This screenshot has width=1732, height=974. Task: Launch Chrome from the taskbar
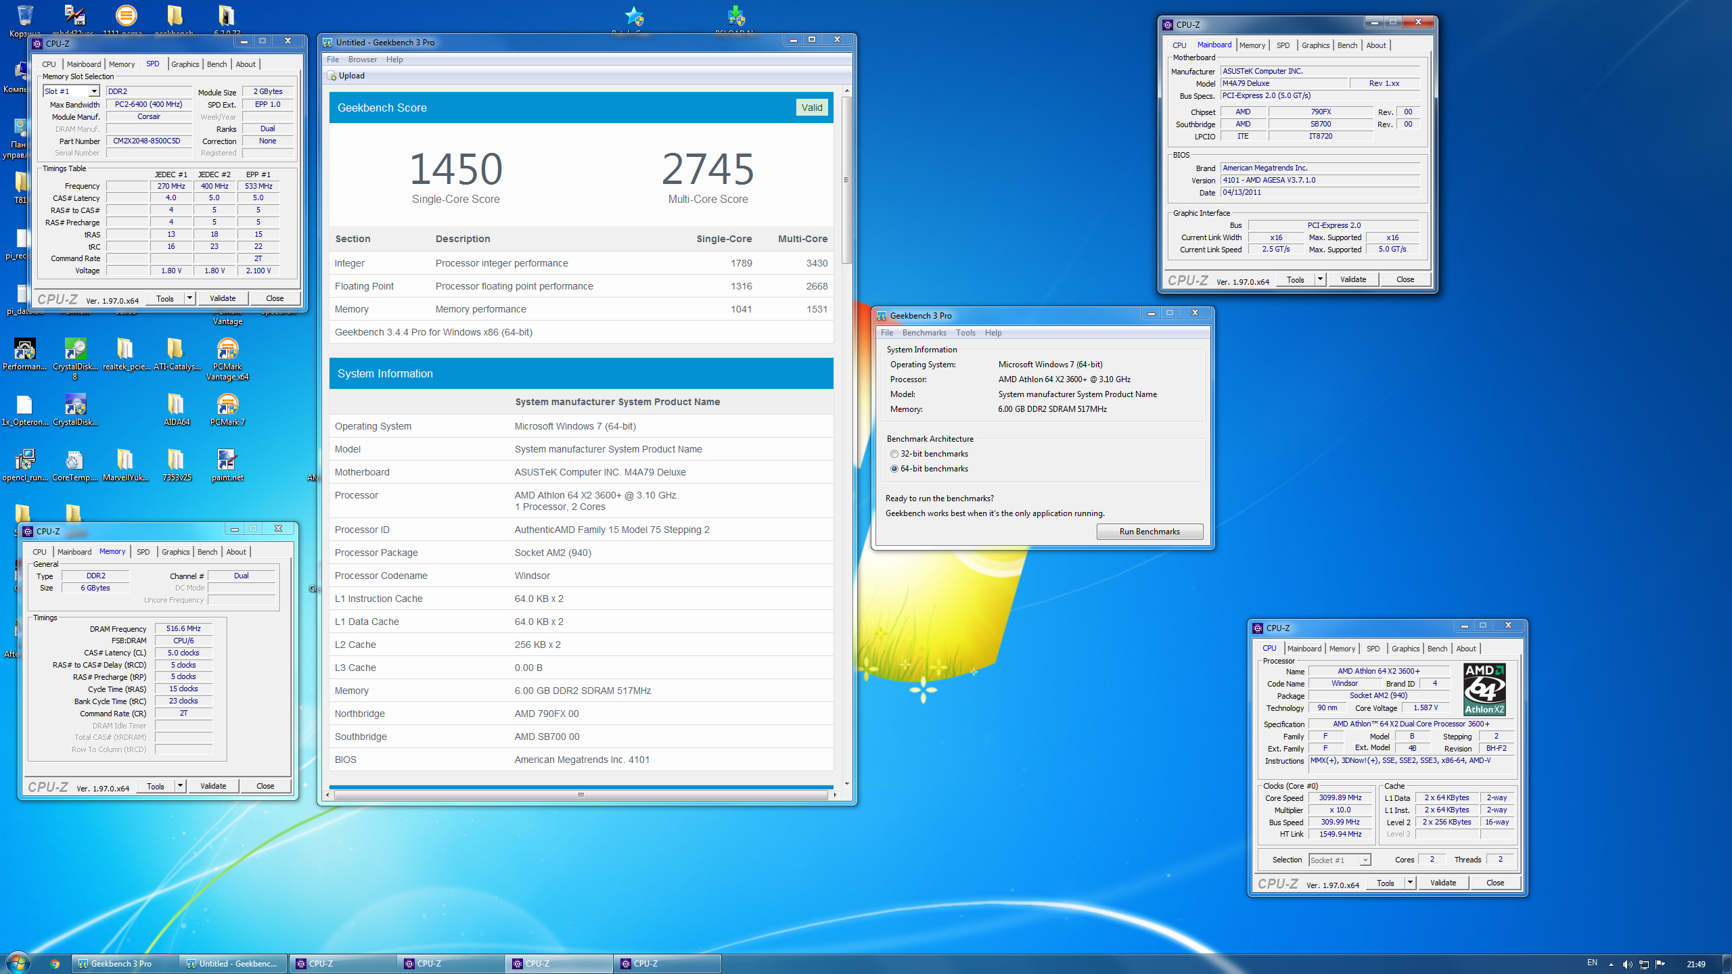tap(55, 964)
